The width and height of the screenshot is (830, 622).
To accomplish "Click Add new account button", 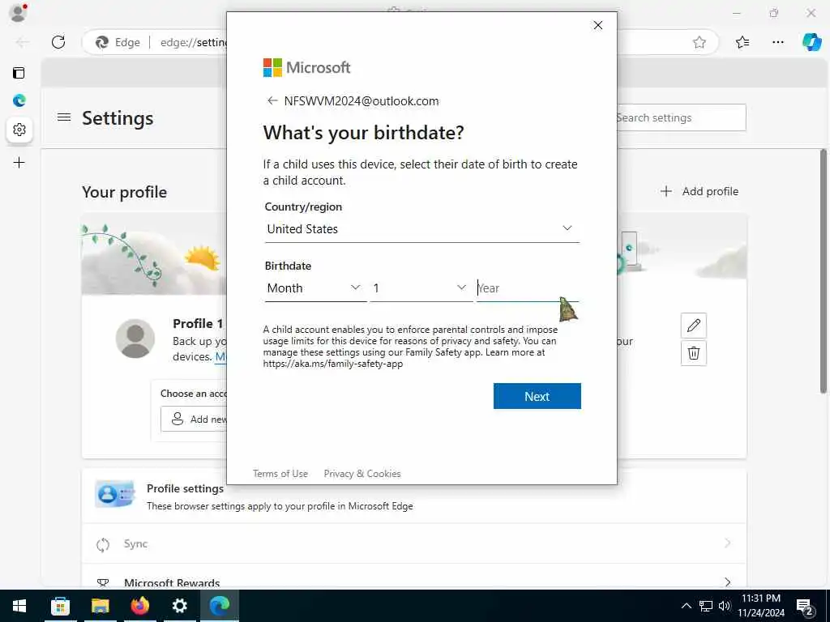I will [195, 419].
